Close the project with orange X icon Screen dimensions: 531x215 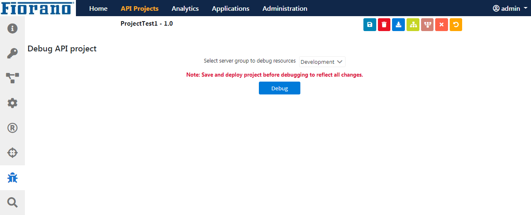tap(441, 25)
